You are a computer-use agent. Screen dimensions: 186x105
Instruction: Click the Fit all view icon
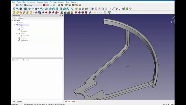[x=14, y=9]
